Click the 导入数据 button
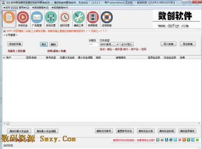This screenshot has width=202, height=149. [x=168, y=44]
